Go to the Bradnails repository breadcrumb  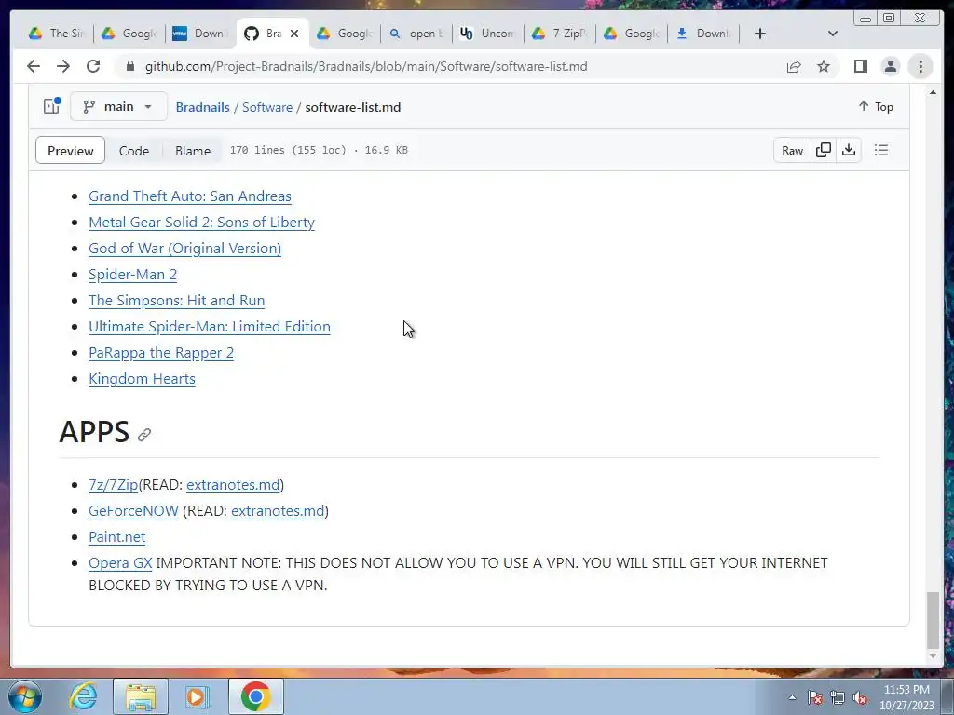(202, 107)
